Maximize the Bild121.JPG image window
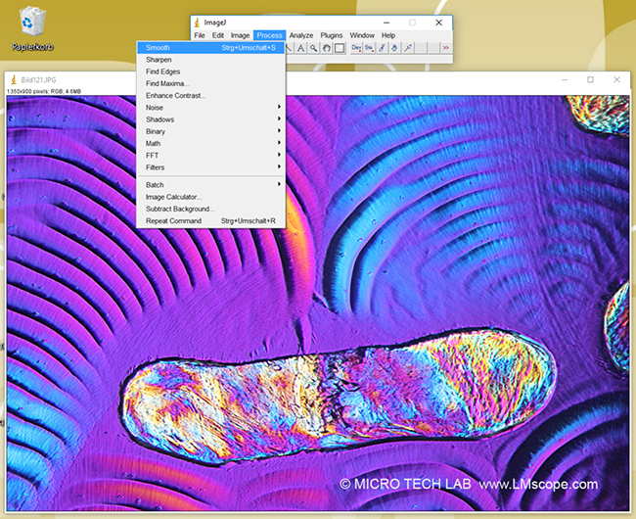 pyautogui.click(x=590, y=79)
